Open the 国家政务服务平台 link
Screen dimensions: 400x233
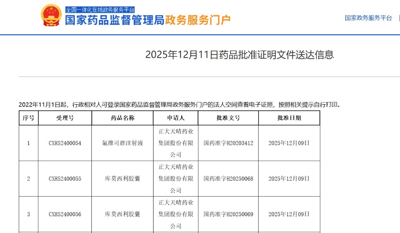[x=368, y=18]
